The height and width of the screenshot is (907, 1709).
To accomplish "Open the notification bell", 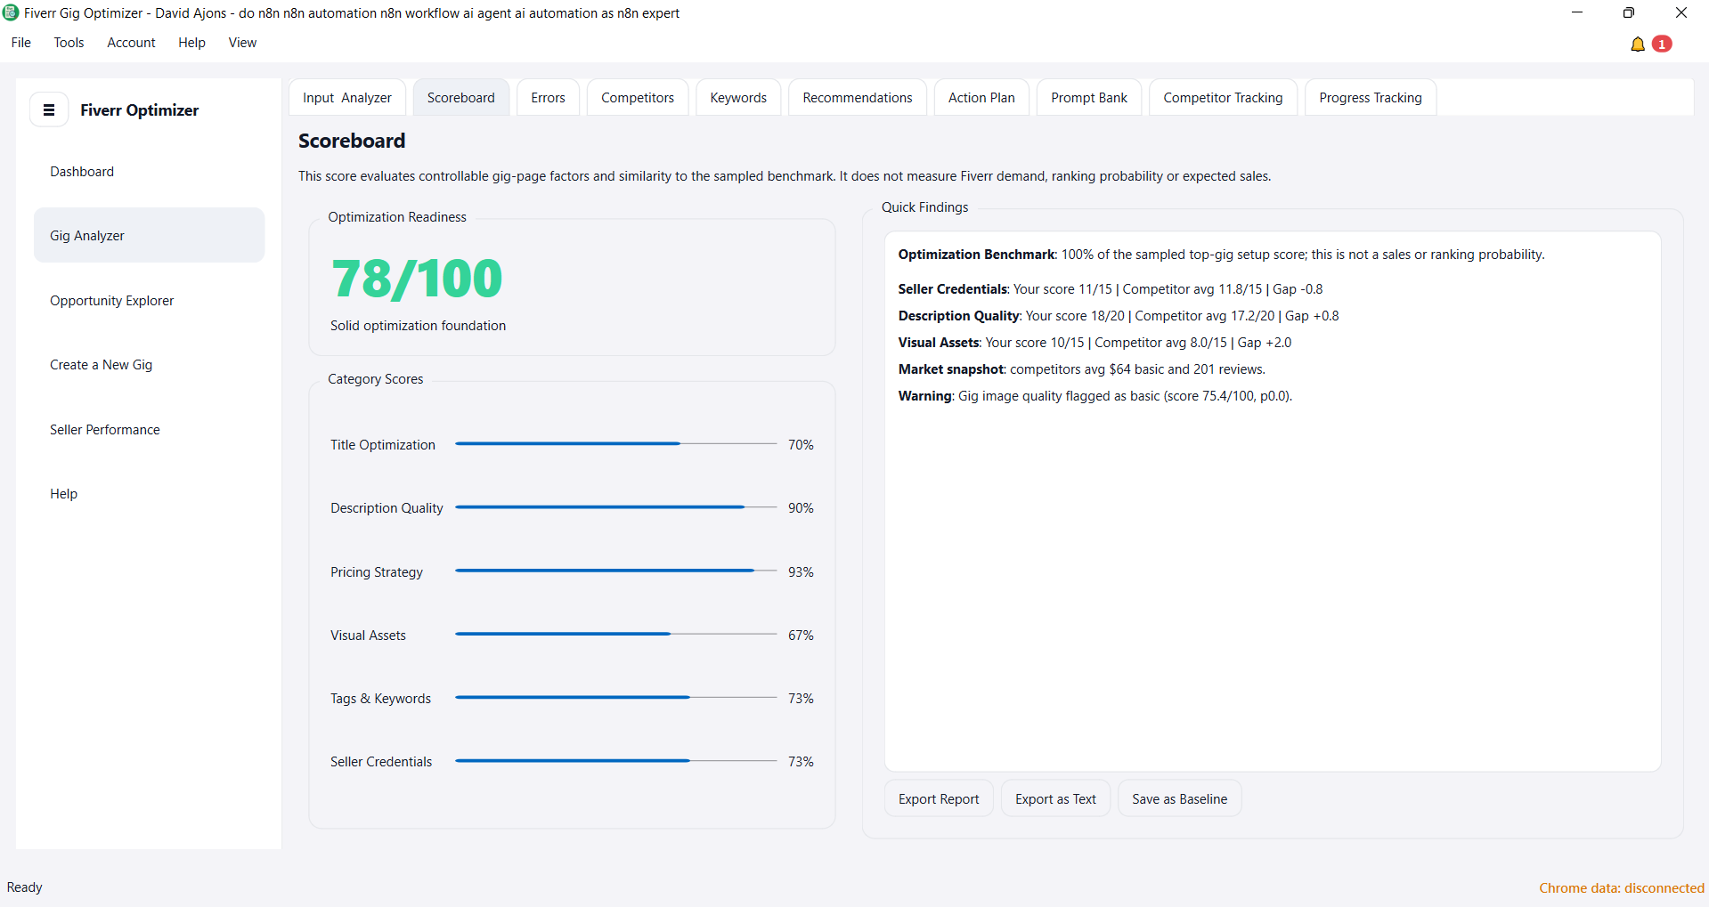I will tap(1637, 44).
